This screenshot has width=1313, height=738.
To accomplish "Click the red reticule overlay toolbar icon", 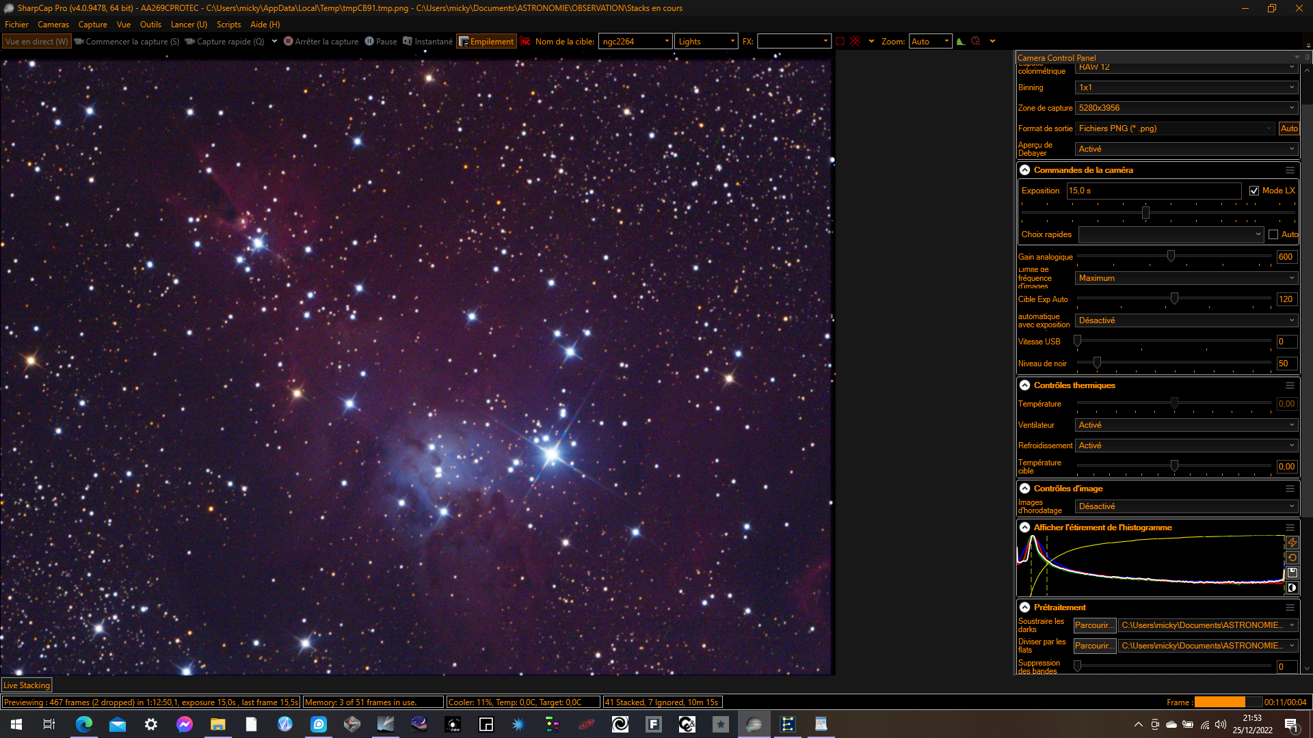I will [976, 42].
